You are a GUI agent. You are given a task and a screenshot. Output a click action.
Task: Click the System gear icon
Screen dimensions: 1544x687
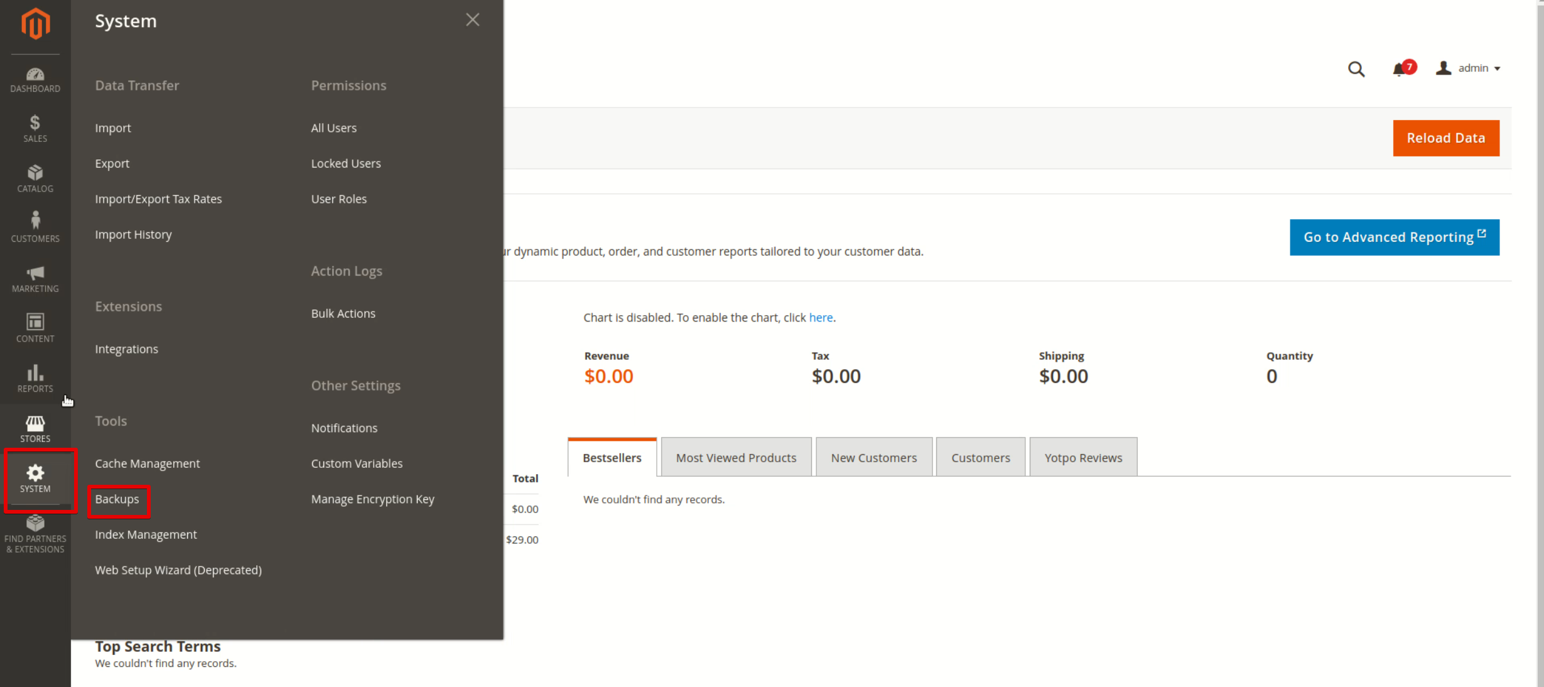point(35,473)
